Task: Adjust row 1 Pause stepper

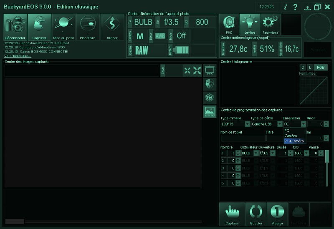Action: point(321,153)
